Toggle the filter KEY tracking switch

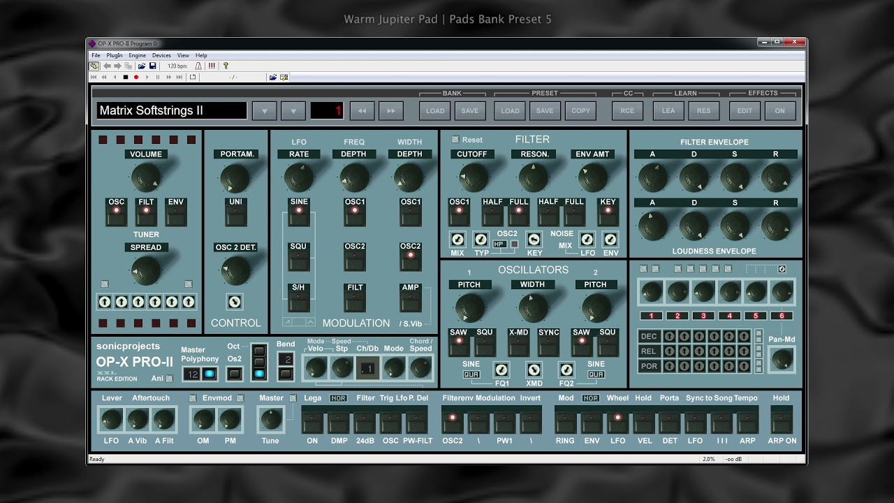[x=608, y=212]
